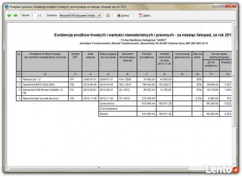The width and height of the screenshot is (242, 177).
Task: Click the 2,5% rate cell
Action: coord(198,98)
